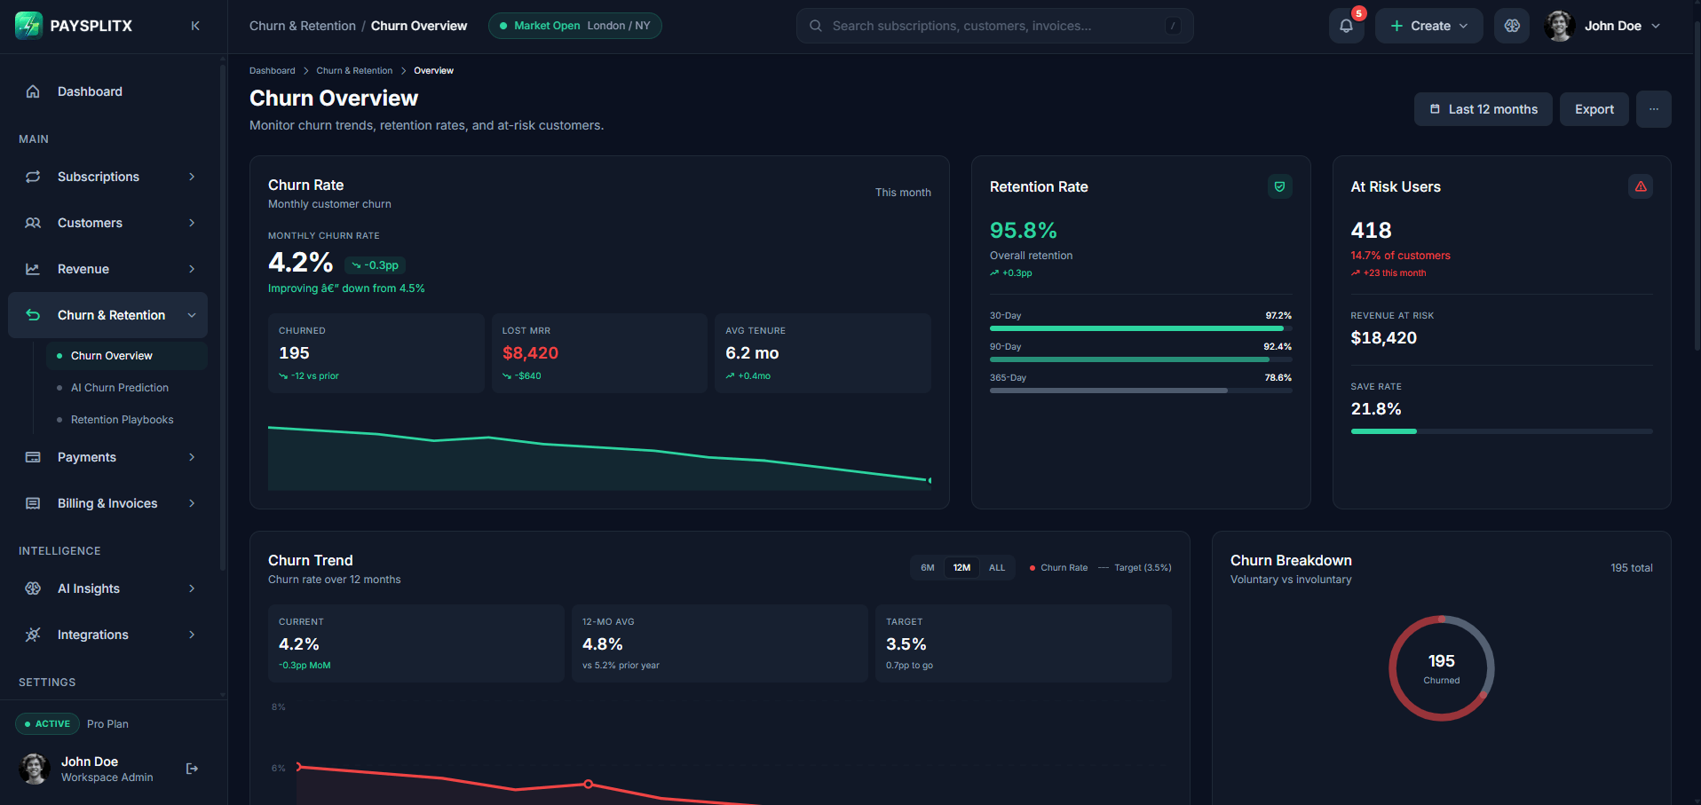
Task: Expand the AI Insights chevron
Action: point(192,588)
